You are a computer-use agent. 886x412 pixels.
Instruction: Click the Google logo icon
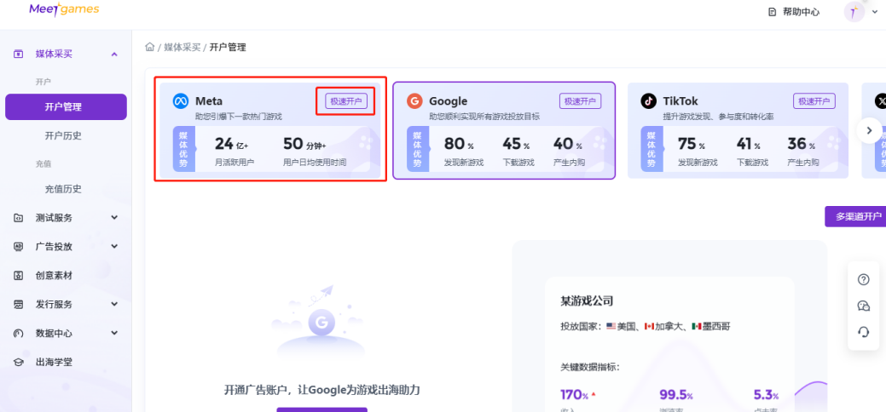pyautogui.click(x=414, y=101)
